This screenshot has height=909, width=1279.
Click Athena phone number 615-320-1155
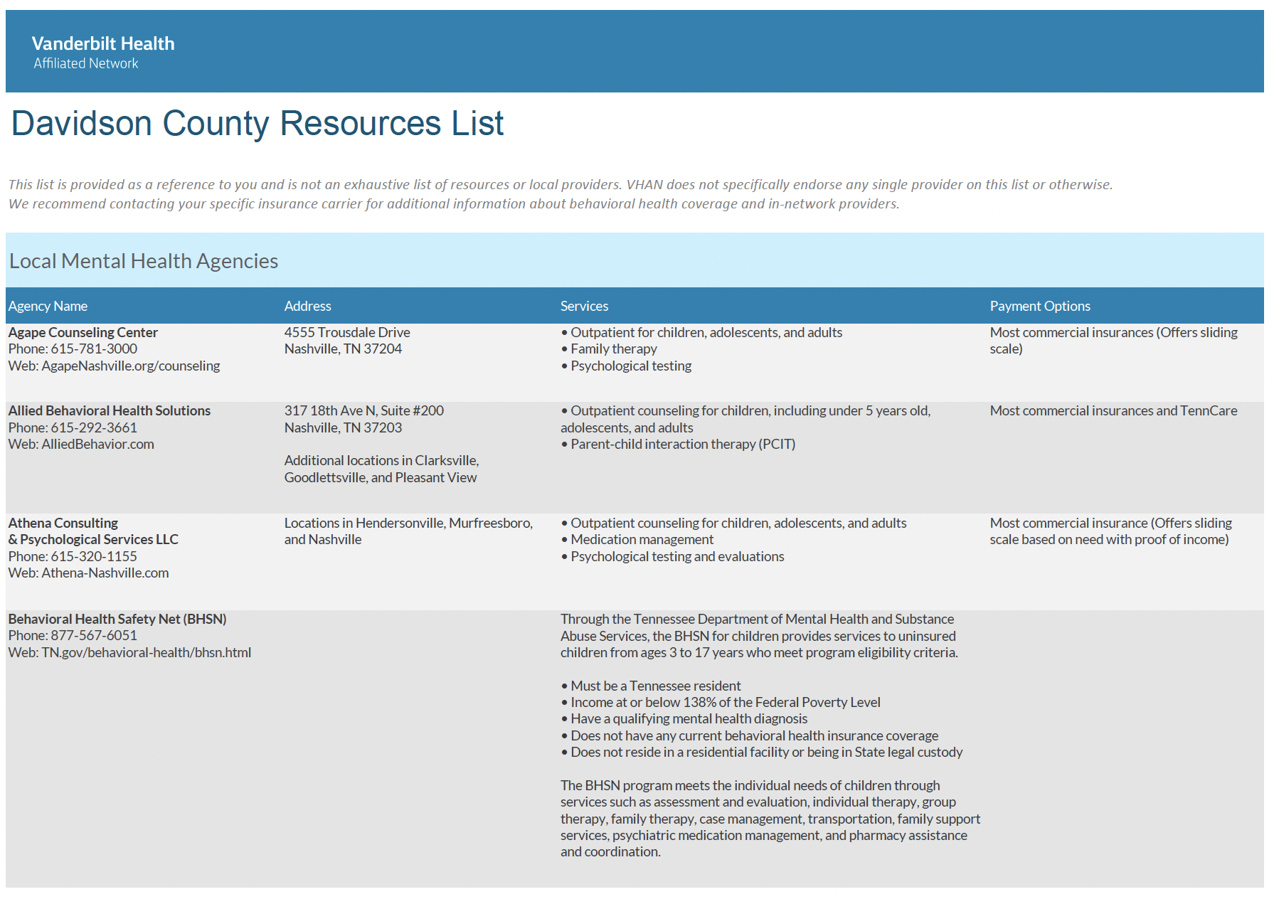94,556
